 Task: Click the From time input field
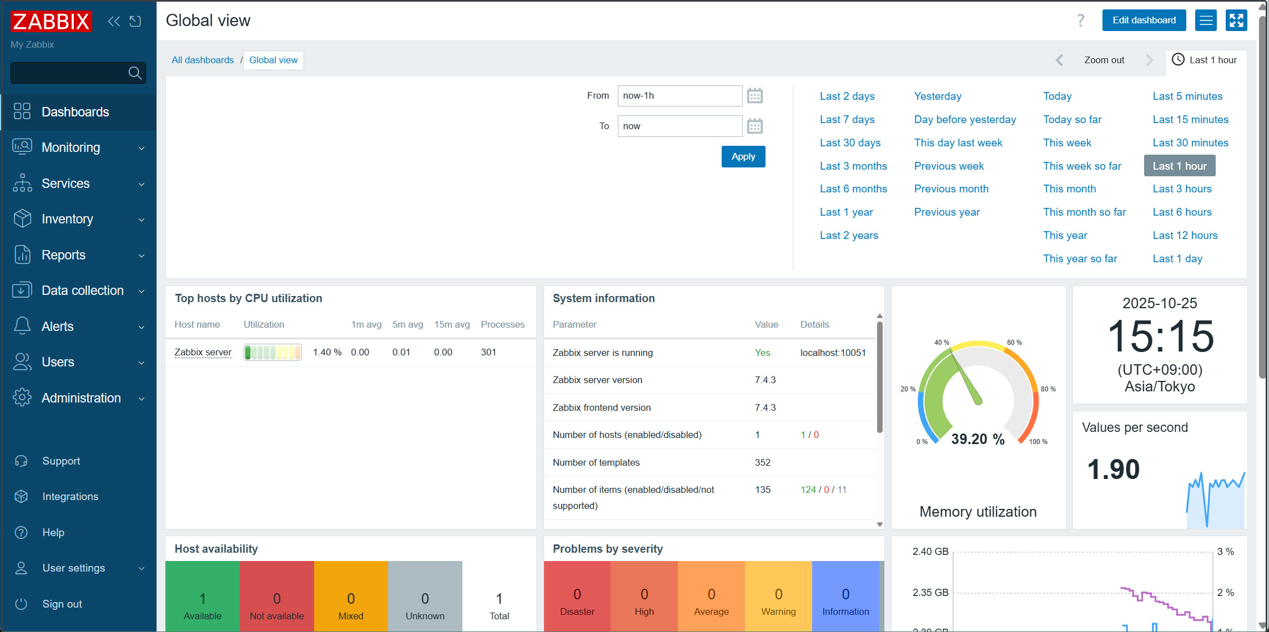pyautogui.click(x=679, y=96)
